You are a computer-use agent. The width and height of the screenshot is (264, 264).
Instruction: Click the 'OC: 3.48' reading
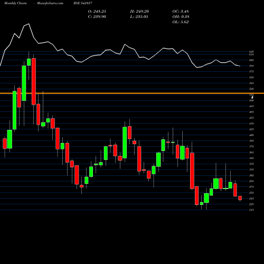[181, 12]
